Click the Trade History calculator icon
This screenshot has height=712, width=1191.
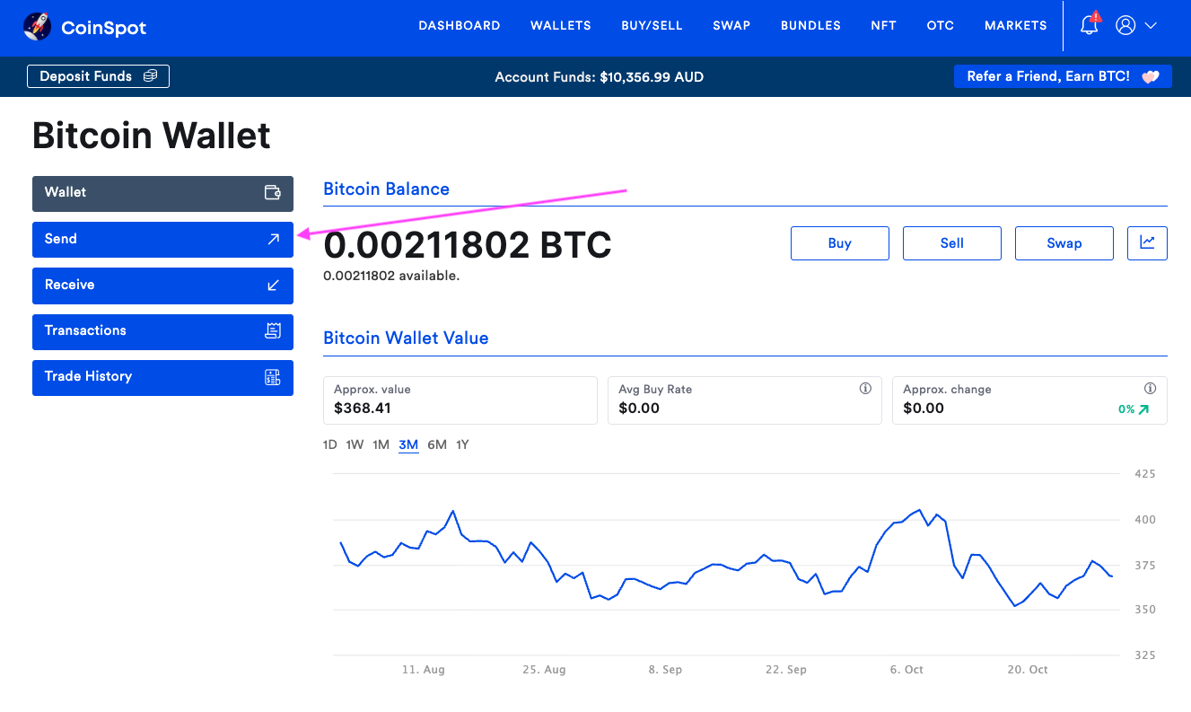coord(273,377)
